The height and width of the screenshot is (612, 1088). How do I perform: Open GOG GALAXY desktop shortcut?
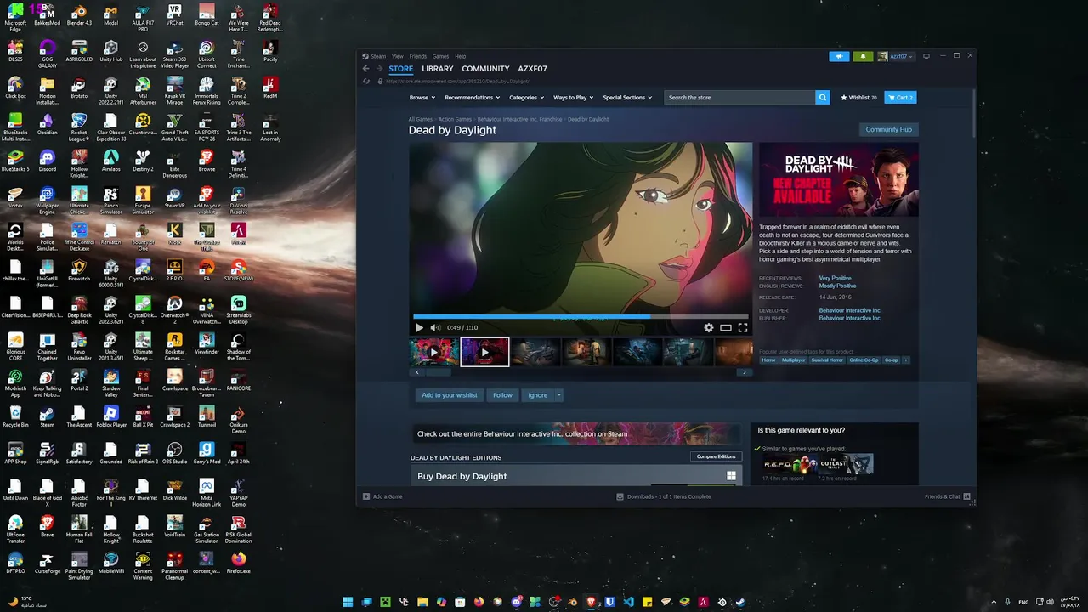point(47,53)
